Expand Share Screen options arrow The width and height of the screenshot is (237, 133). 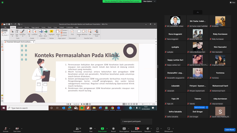(107, 129)
